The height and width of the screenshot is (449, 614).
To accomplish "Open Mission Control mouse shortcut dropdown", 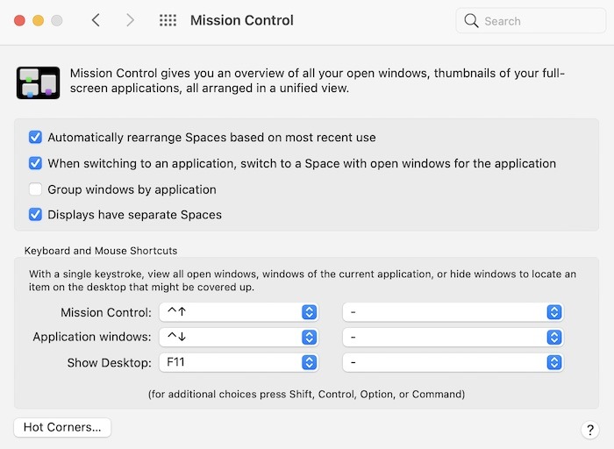I will [453, 312].
